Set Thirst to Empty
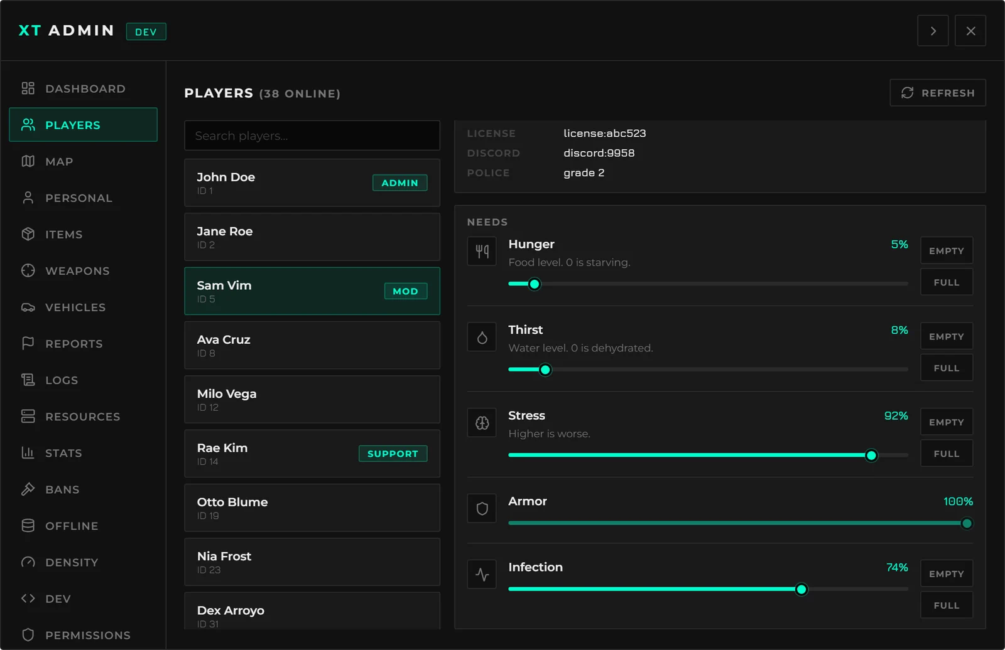1005x650 pixels. point(947,336)
